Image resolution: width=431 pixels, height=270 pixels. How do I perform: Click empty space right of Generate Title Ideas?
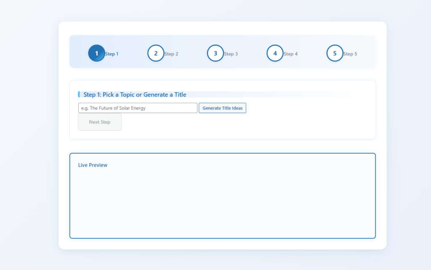pos(307,108)
